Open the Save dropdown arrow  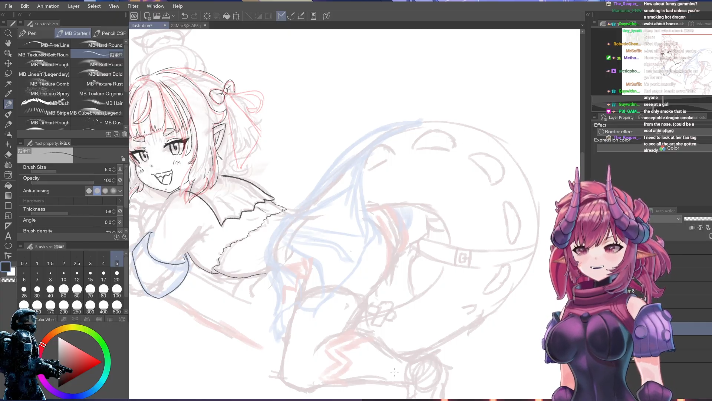point(174,16)
